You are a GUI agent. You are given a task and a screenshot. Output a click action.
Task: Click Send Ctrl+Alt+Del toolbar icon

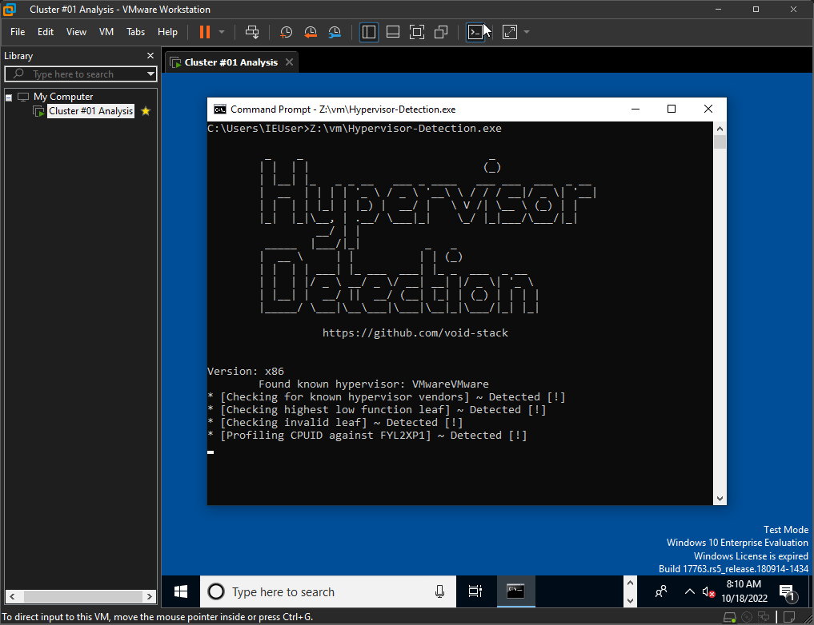[252, 32]
